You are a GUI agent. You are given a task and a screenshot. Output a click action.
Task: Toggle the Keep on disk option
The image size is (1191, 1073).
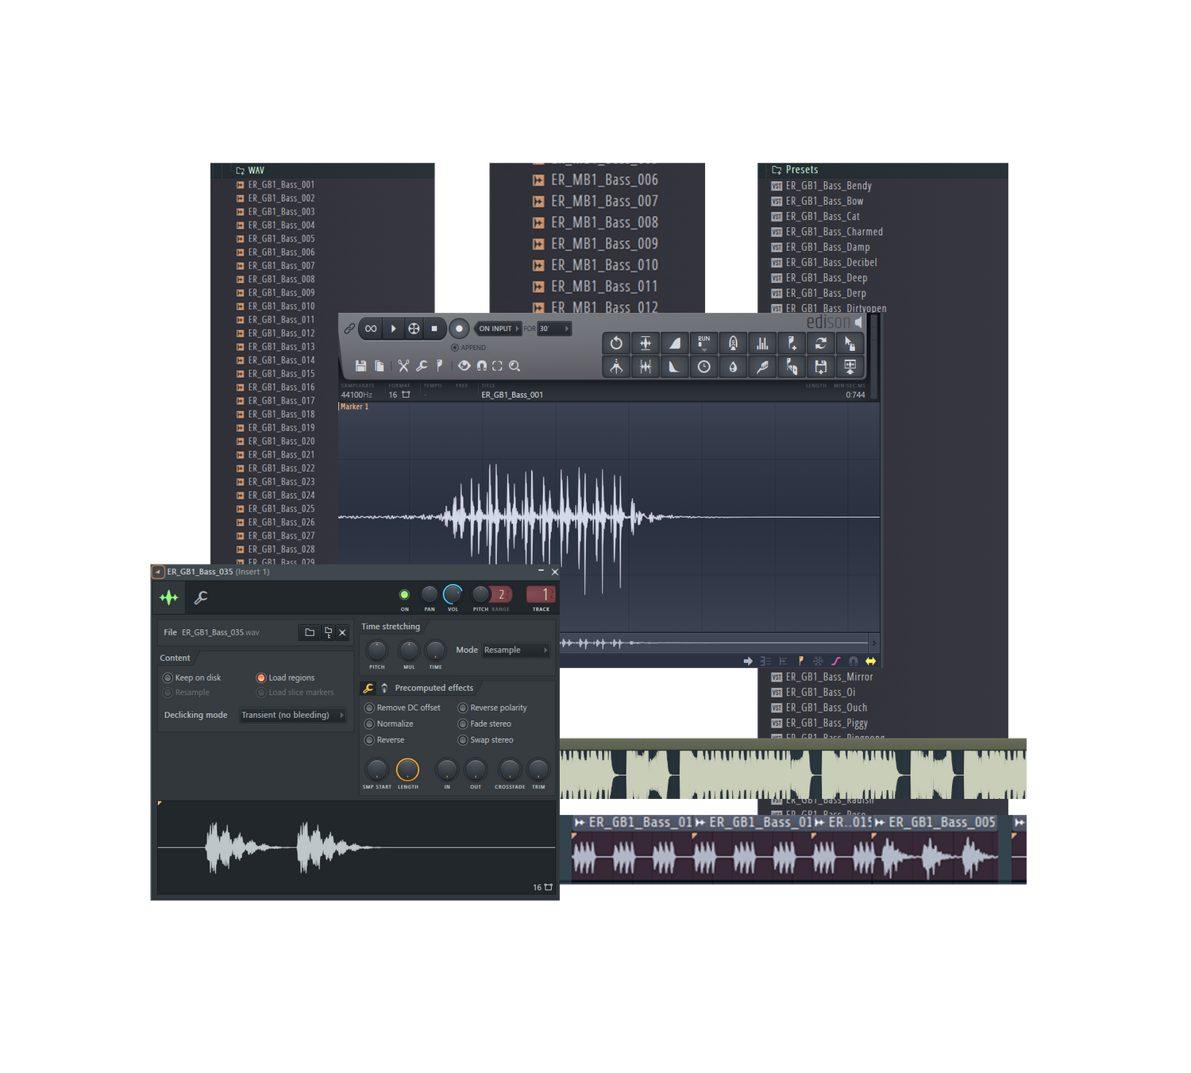(x=168, y=677)
